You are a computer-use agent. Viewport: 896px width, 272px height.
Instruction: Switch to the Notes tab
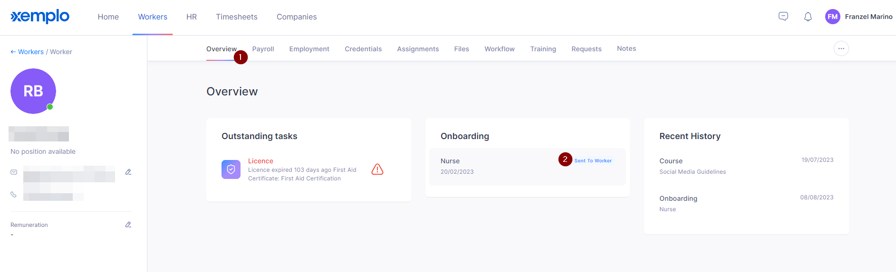(x=626, y=48)
